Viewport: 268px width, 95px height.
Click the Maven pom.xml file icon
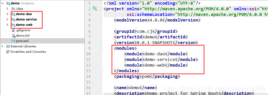13,41
